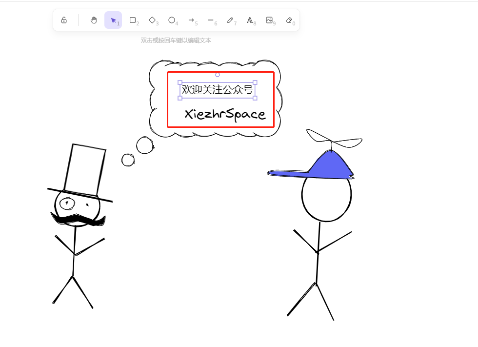Click the smaller thought bubble circle
Viewport: 478px width, 347px height.
point(128,160)
